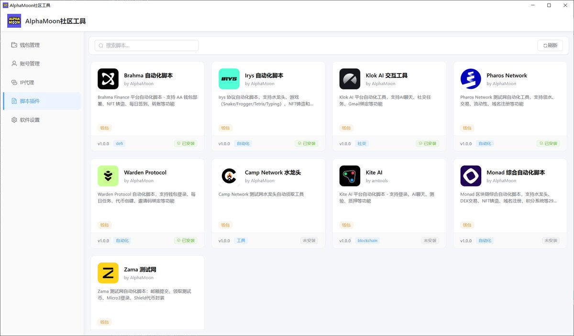This screenshot has width=574, height=336.
Task: Click 钱包 tag on Irys card
Action: point(226,128)
